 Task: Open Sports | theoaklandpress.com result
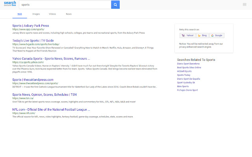click(33, 80)
